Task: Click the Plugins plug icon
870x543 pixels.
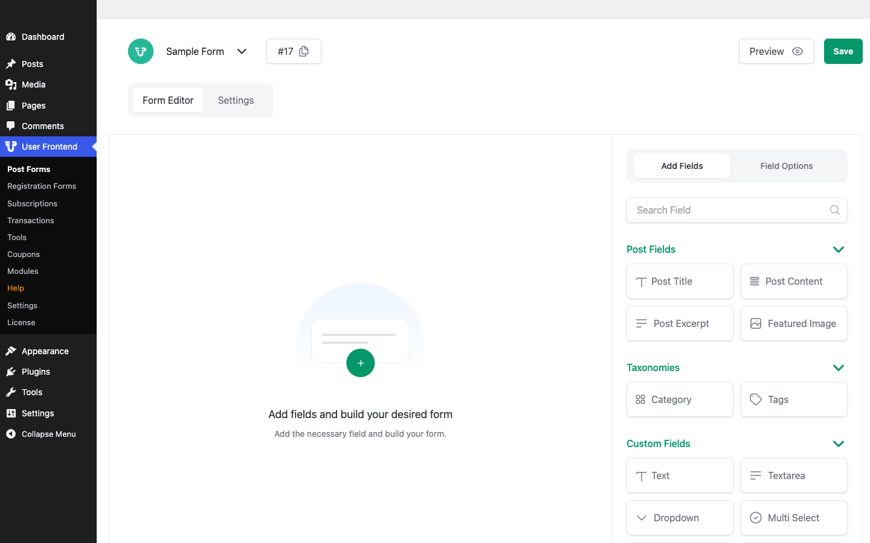Action: tap(11, 372)
